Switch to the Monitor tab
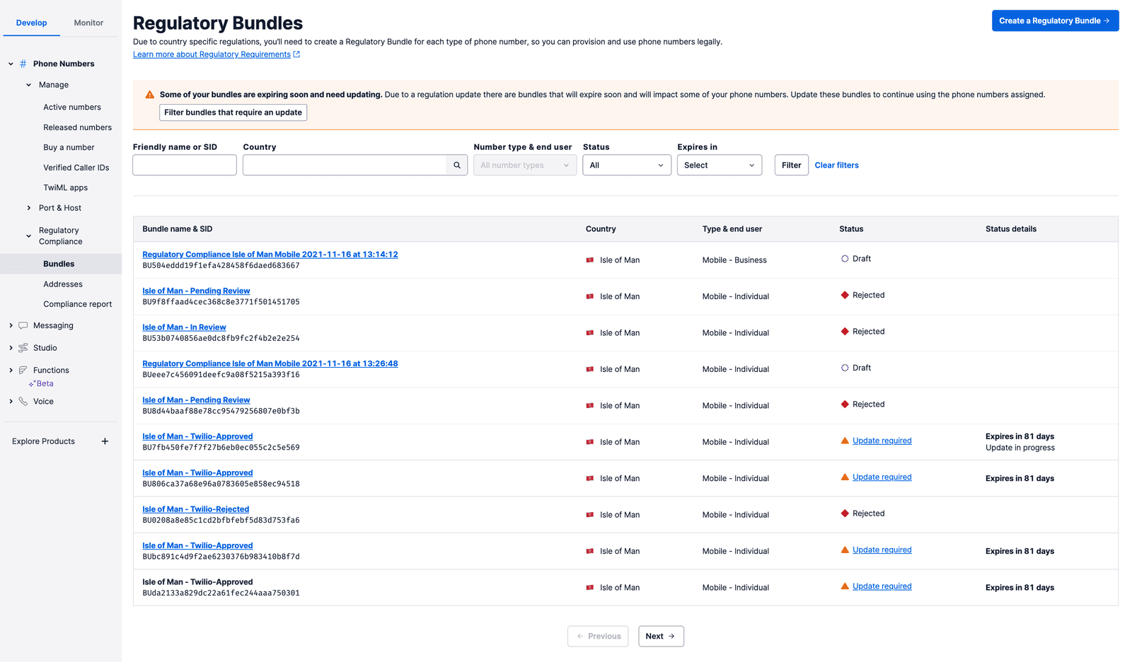Screen dimensions: 1132x662 [x=88, y=22]
